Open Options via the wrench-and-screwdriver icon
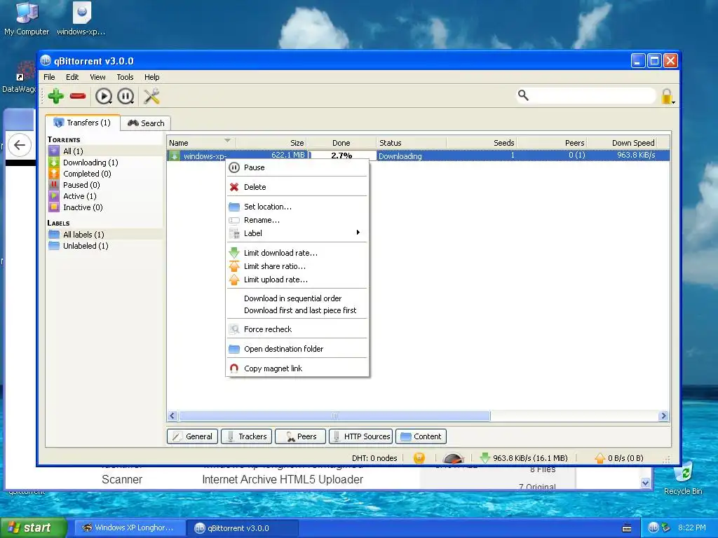 pos(151,96)
